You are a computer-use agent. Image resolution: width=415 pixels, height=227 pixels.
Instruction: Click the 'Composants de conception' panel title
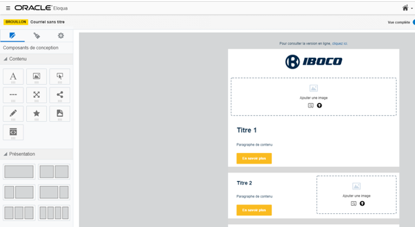pyautogui.click(x=31, y=48)
